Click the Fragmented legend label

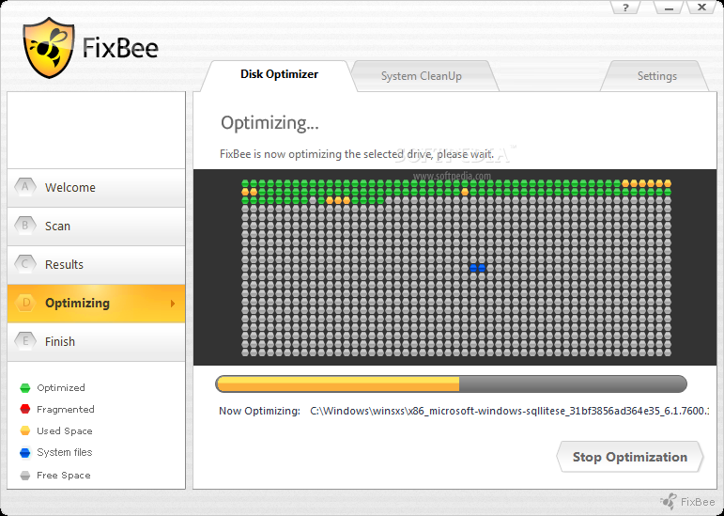click(66, 409)
